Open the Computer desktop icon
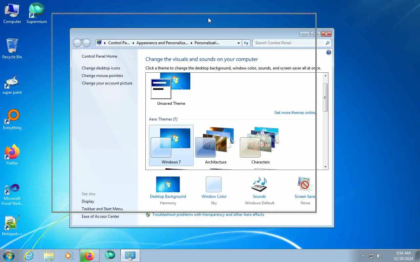The width and height of the screenshot is (420, 262). coord(12,13)
